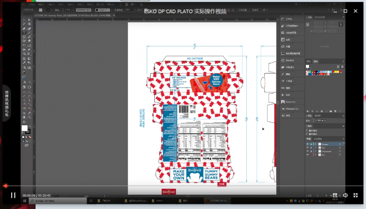The width and height of the screenshot is (366, 209).
Task: Pause the video playback
Action: click(x=13, y=195)
